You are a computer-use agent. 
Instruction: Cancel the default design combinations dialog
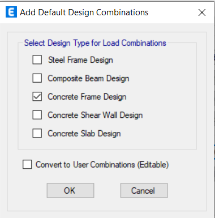(x=144, y=190)
